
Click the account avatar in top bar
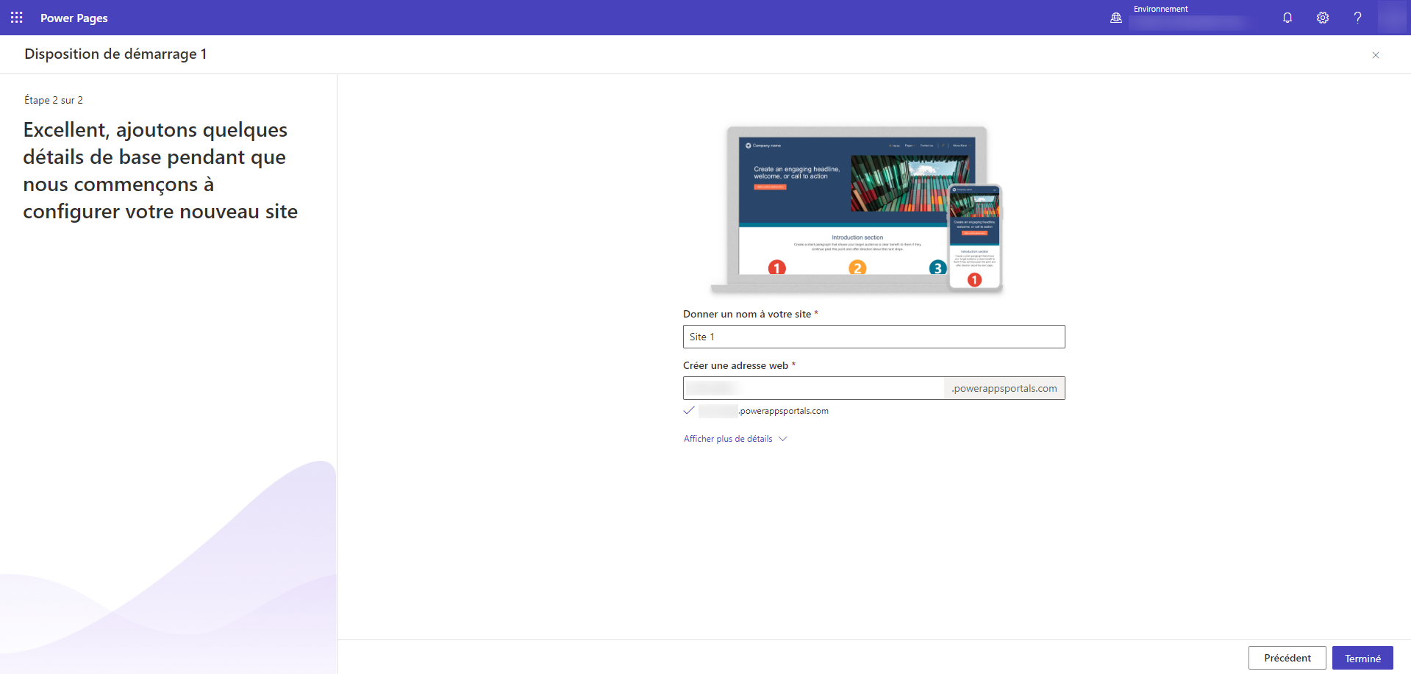point(1393,18)
